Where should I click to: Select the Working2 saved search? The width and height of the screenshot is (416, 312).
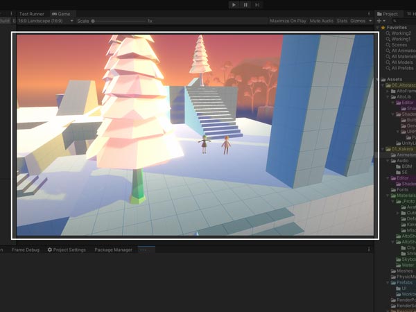pyautogui.click(x=401, y=33)
